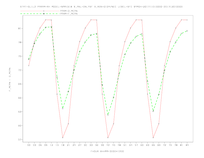This screenshot has width=204, height=158.
Task: Click F_MEAN circle marker at forecast hour 60
Action: (x=142, y=34)
